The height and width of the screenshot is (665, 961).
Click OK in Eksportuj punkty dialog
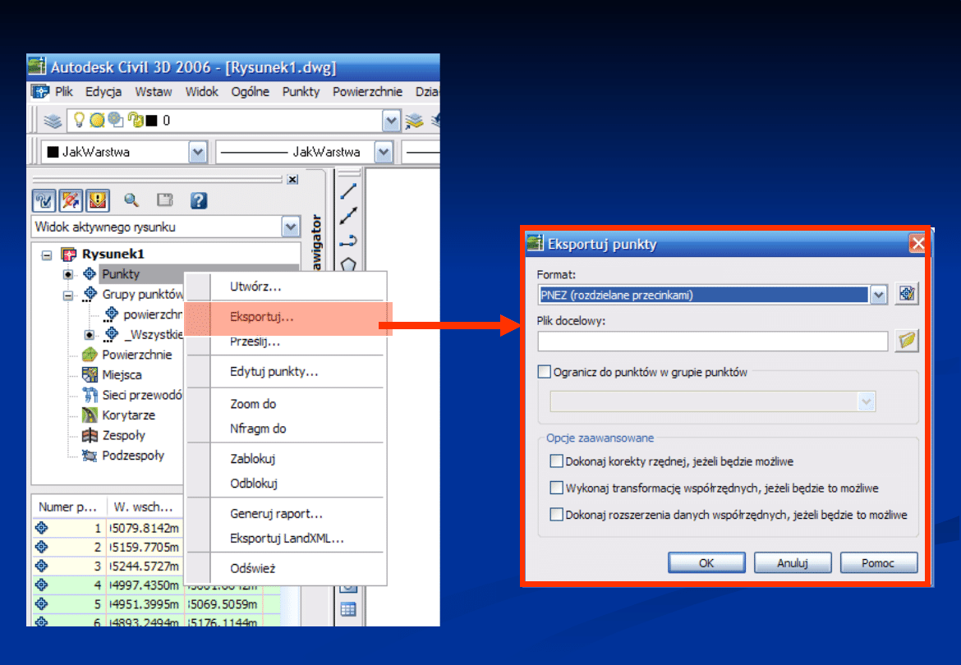click(x=706, y=562)
